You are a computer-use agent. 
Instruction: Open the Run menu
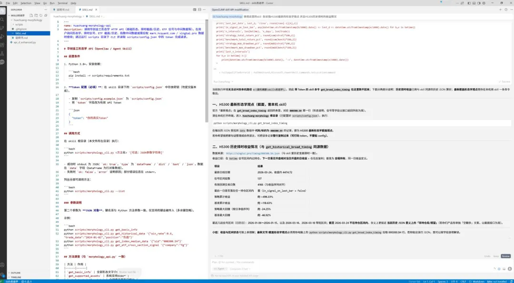pyautogui.click(x=52, y=3)
